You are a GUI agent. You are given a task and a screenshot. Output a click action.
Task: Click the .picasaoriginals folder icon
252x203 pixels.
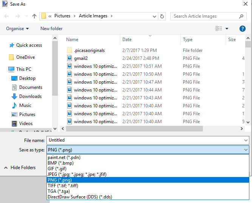[70, 50]
